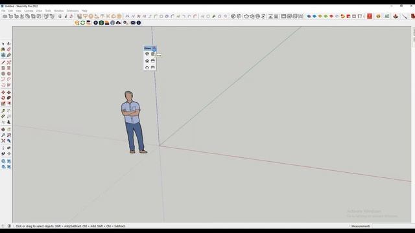
Task: Activate the Axes tool
Action: coord(3,122)
